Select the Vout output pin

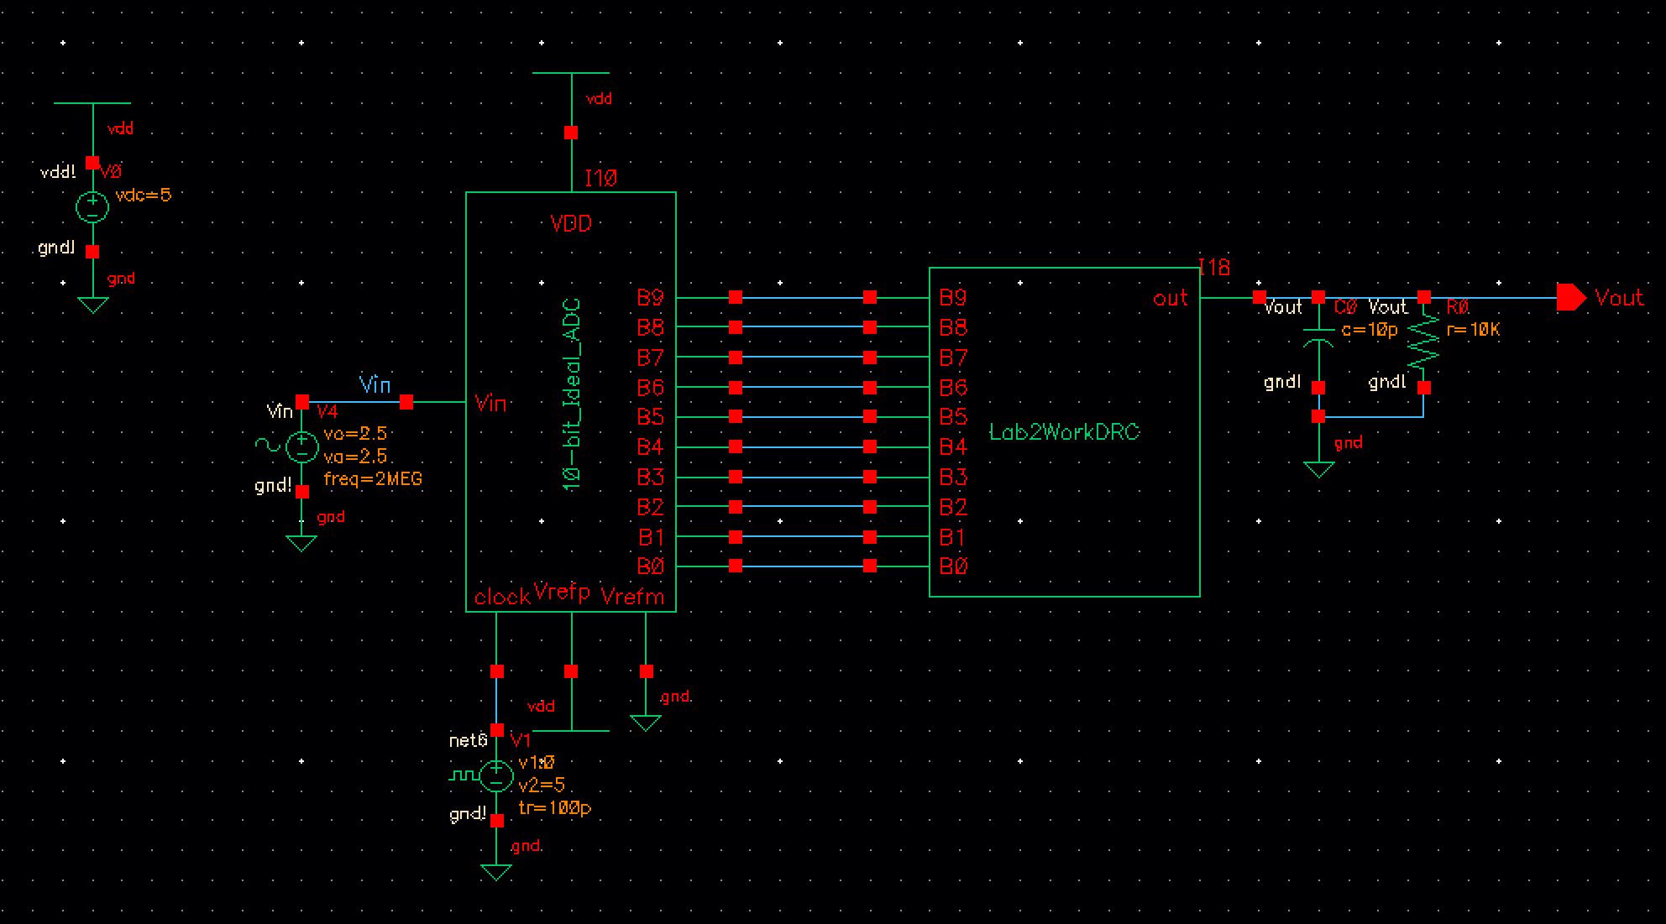(x=1570, y=297)
